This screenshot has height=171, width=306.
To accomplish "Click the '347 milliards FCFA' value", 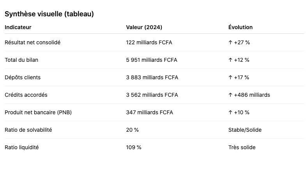I will tap(149, 112).
